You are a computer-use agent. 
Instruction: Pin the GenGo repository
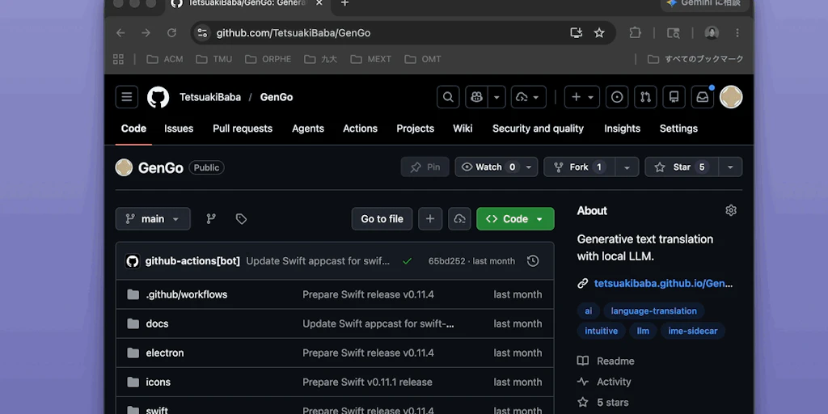[425, 167]
